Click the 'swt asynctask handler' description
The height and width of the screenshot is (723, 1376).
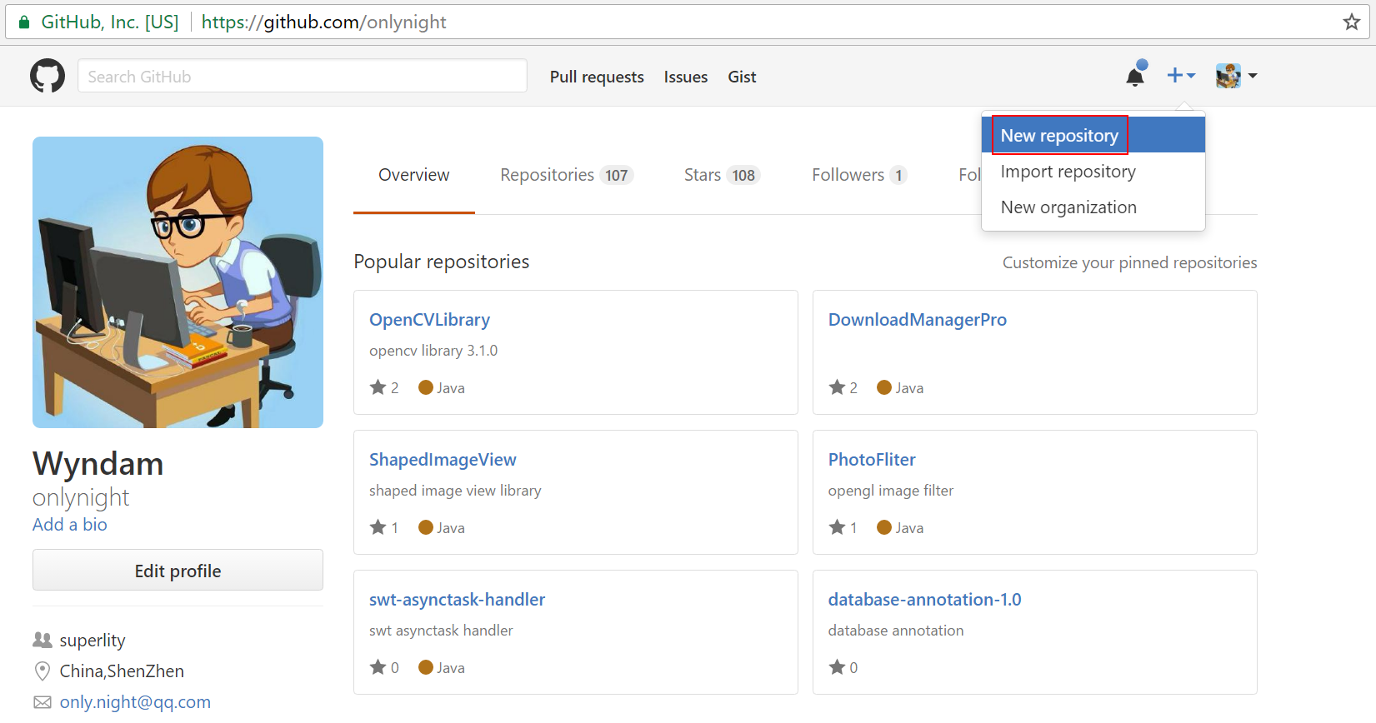click(441, 631)
